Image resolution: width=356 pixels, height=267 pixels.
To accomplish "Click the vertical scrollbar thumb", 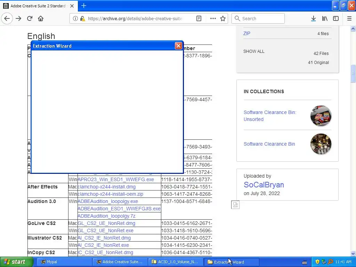I will pyautogui.click(x=353, y=74).
